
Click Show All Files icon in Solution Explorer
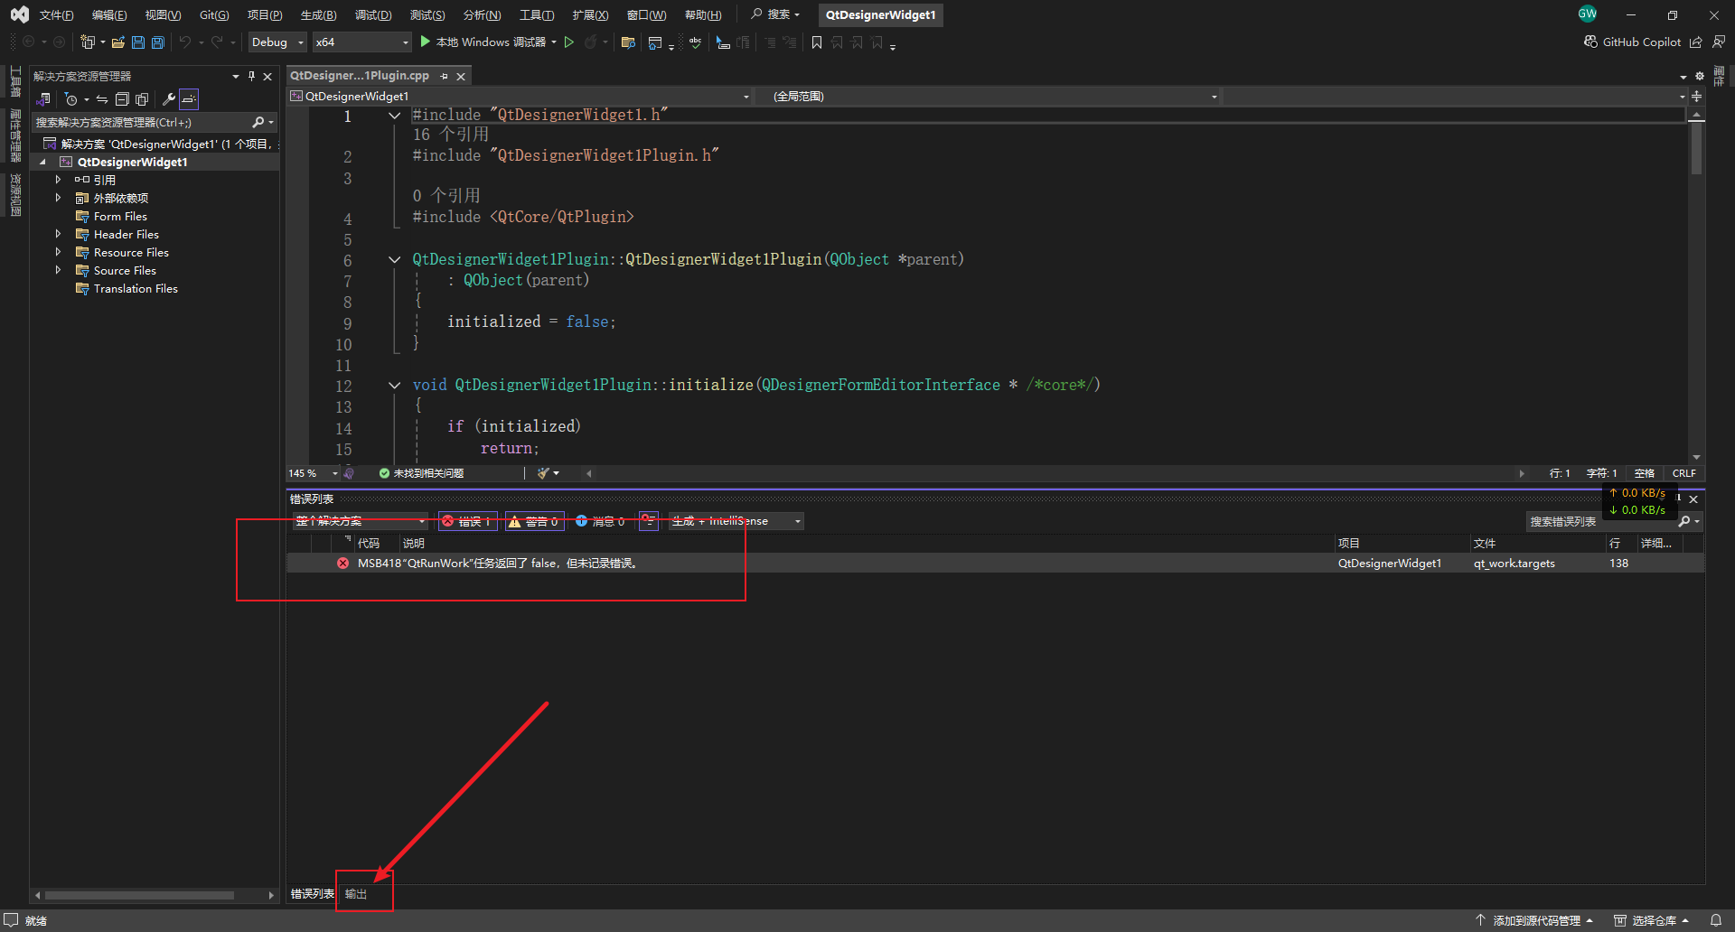[142, 99]
